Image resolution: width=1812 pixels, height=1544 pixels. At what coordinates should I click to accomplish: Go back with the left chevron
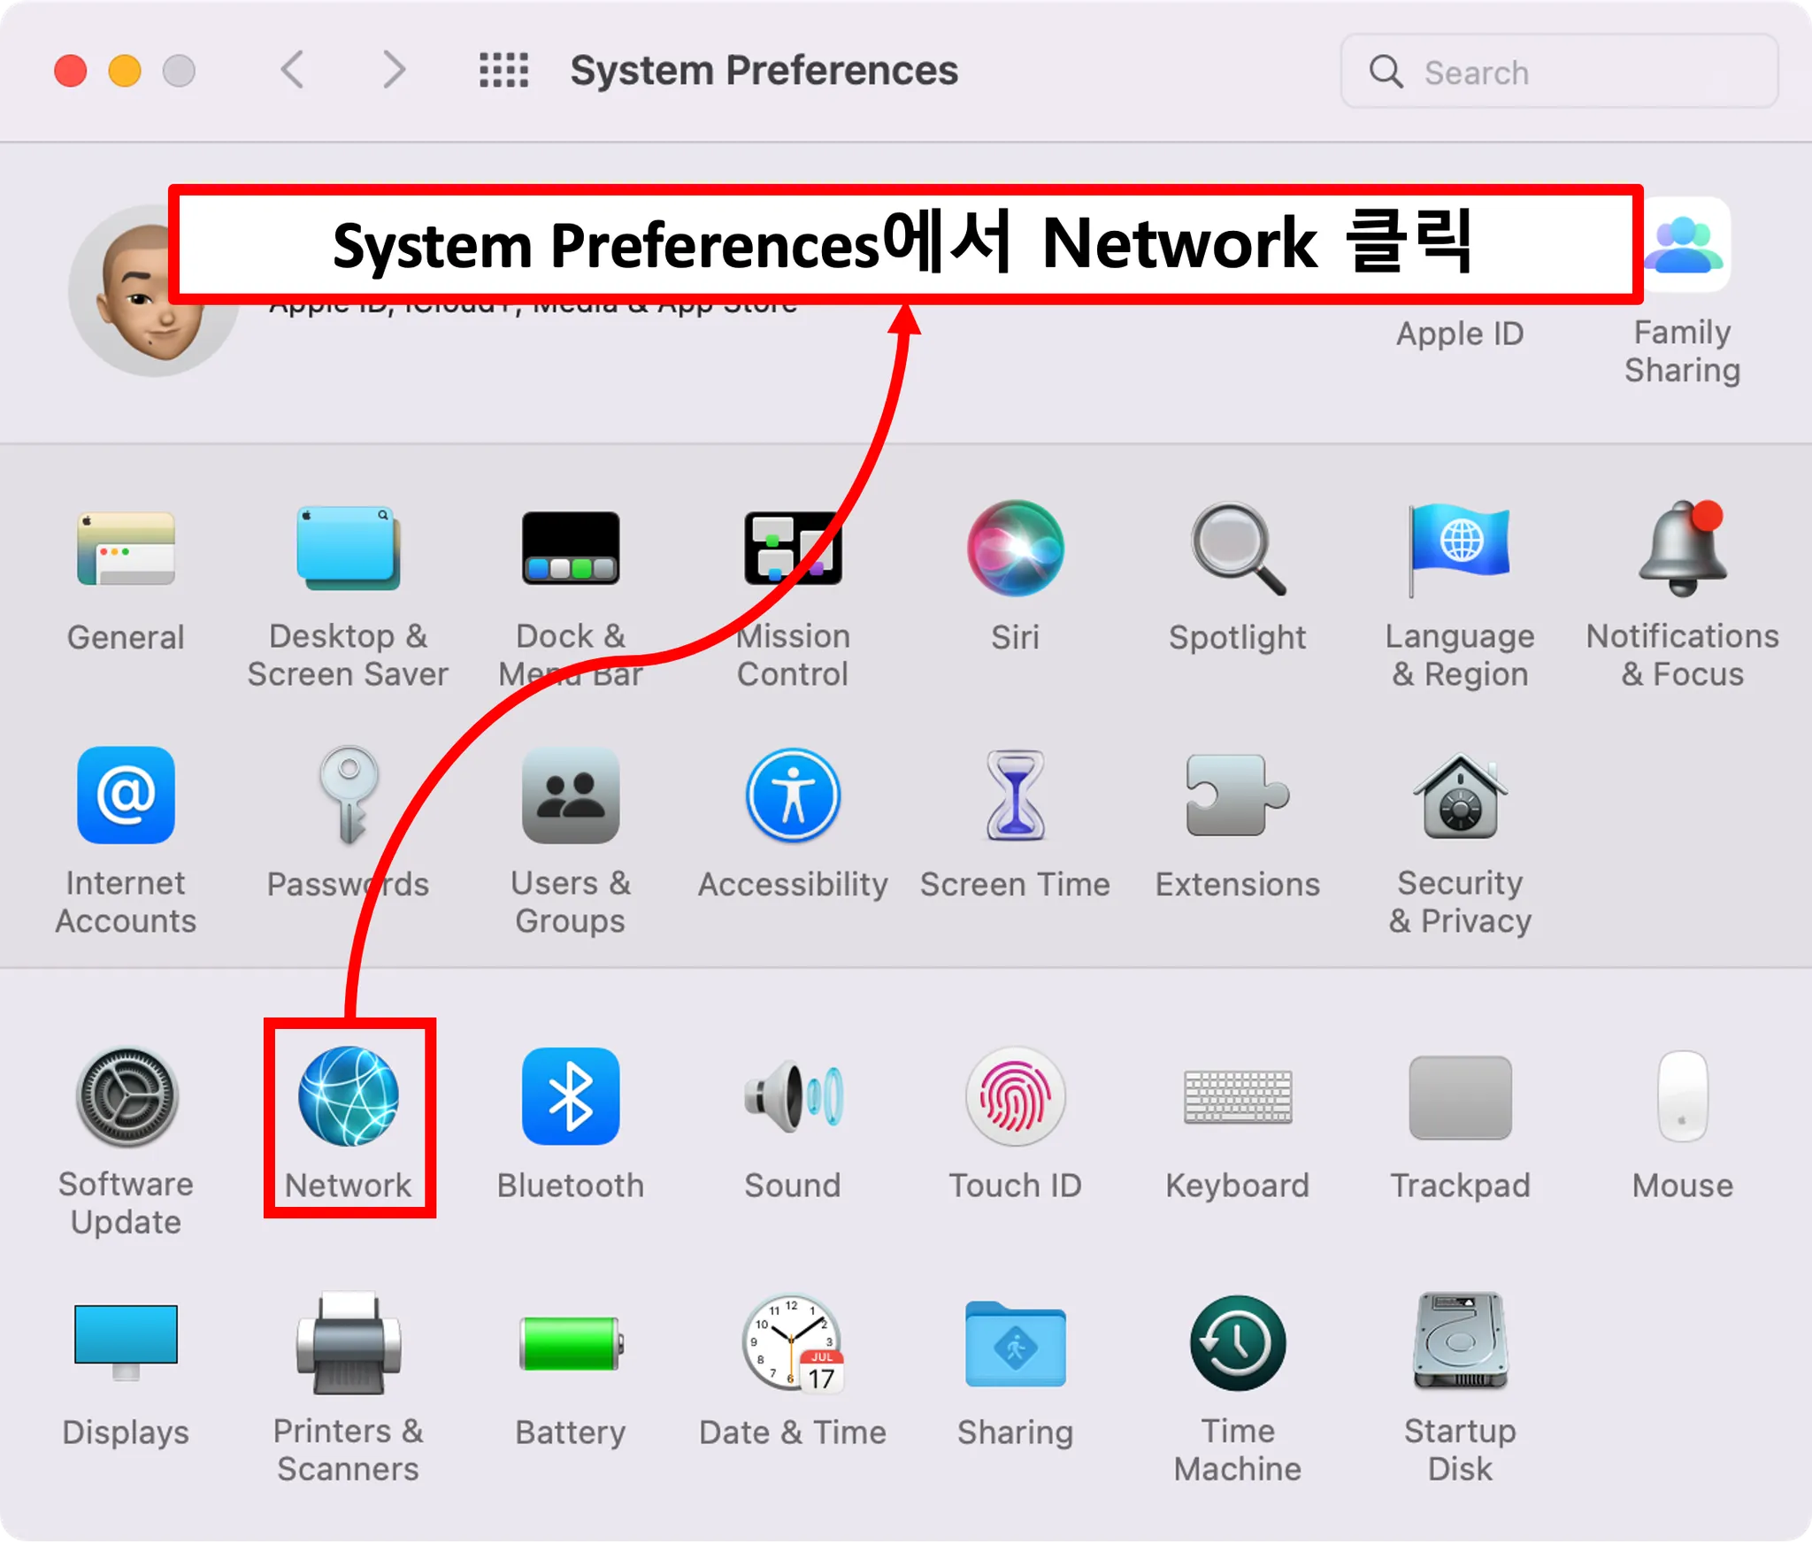coord(293,70)
